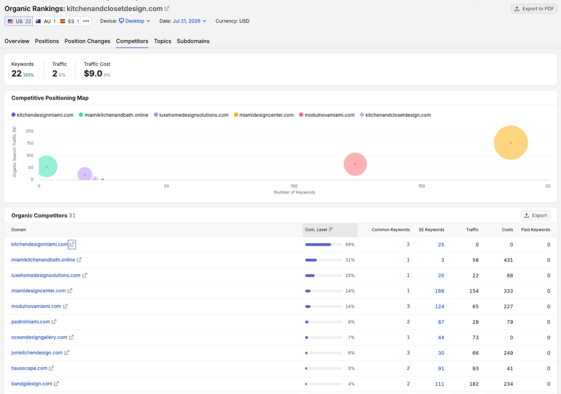Image resolution: width=561 pixels, height=394 pixels.
Task: Open external link icon for miamidesigncenter.com row
Action: tap(70, 291)
